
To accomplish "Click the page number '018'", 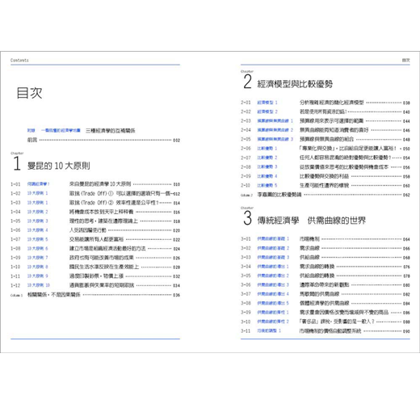I will pos(176,221).
